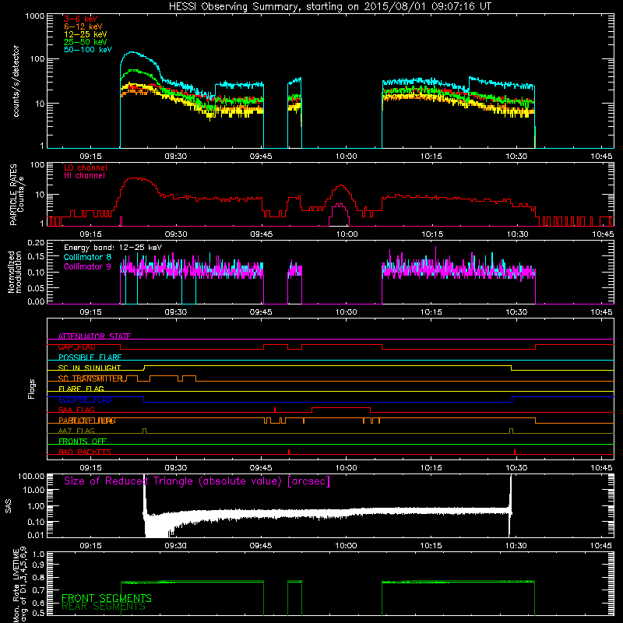The image size is (623, 623).
Task: Click the 0.01 tick on the SAS axis
Action: (36, 535)
